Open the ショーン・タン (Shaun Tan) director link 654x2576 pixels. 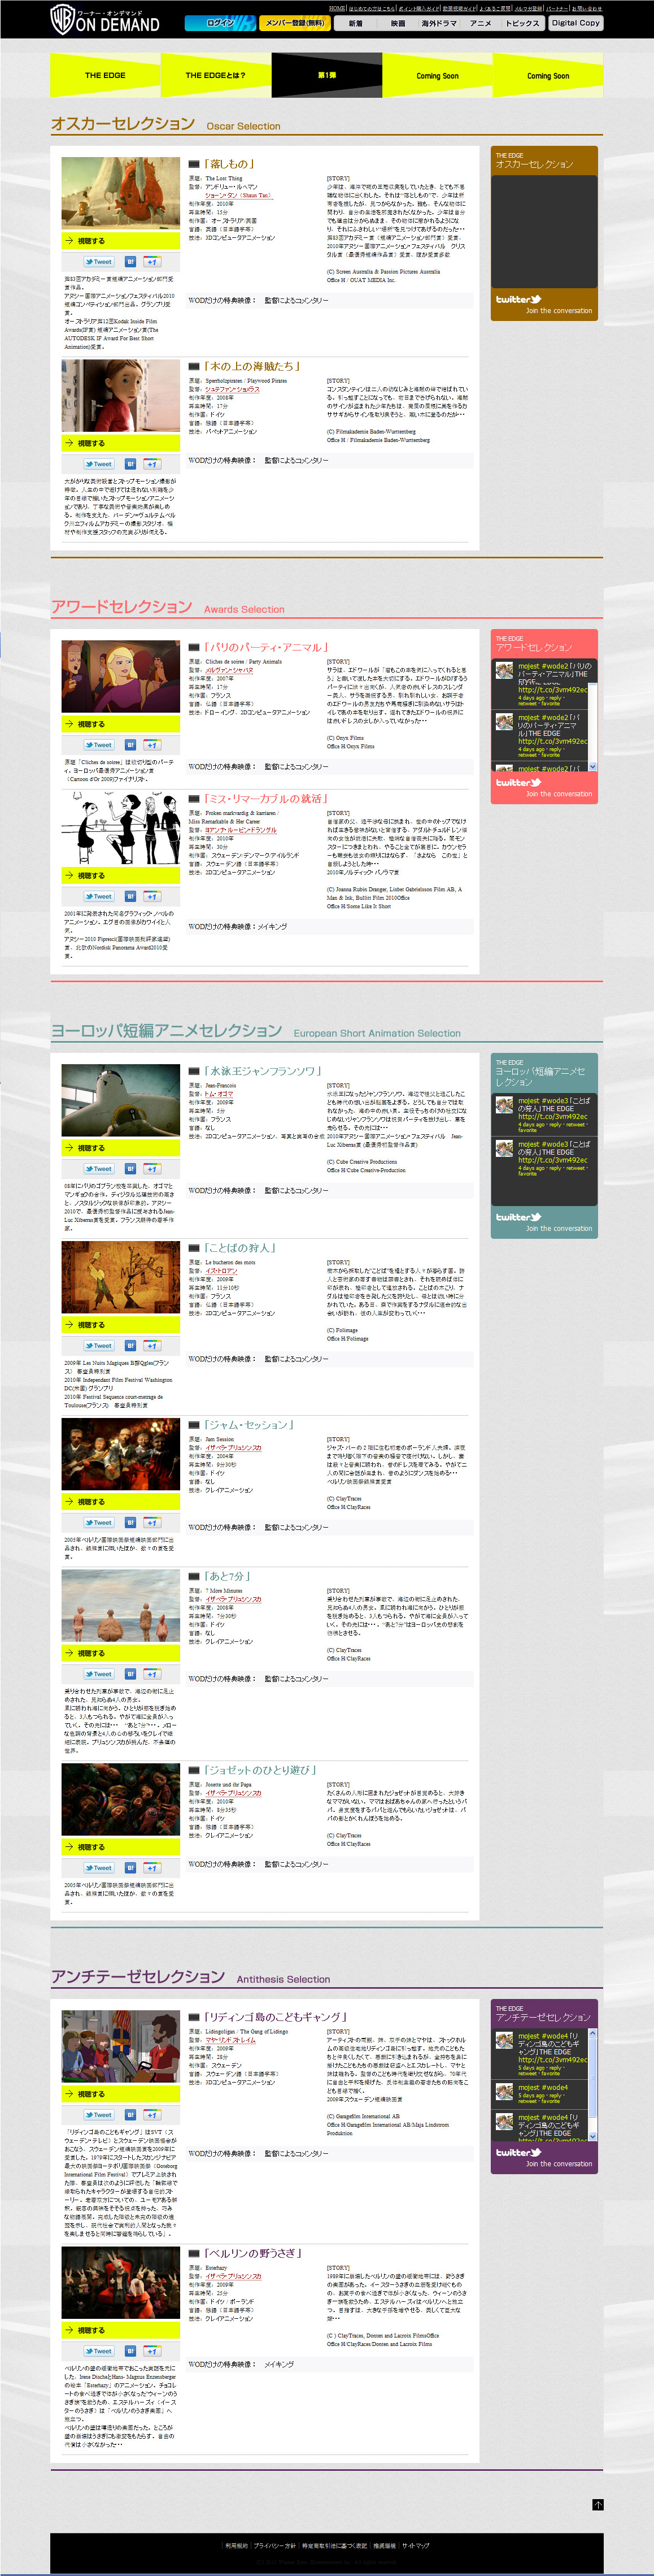pyautogui.click(x=238, y=195)
